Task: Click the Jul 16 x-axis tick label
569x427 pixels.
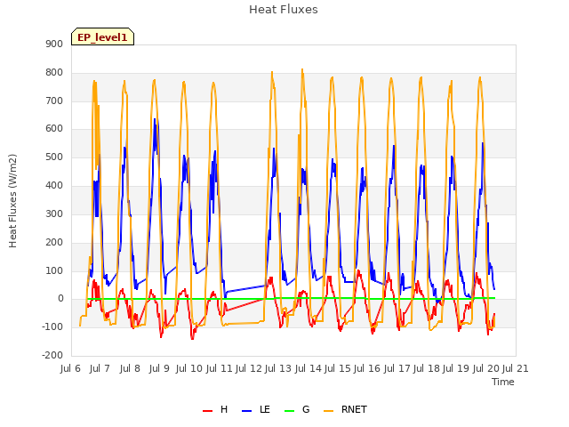Action: [x=367, y=368]
